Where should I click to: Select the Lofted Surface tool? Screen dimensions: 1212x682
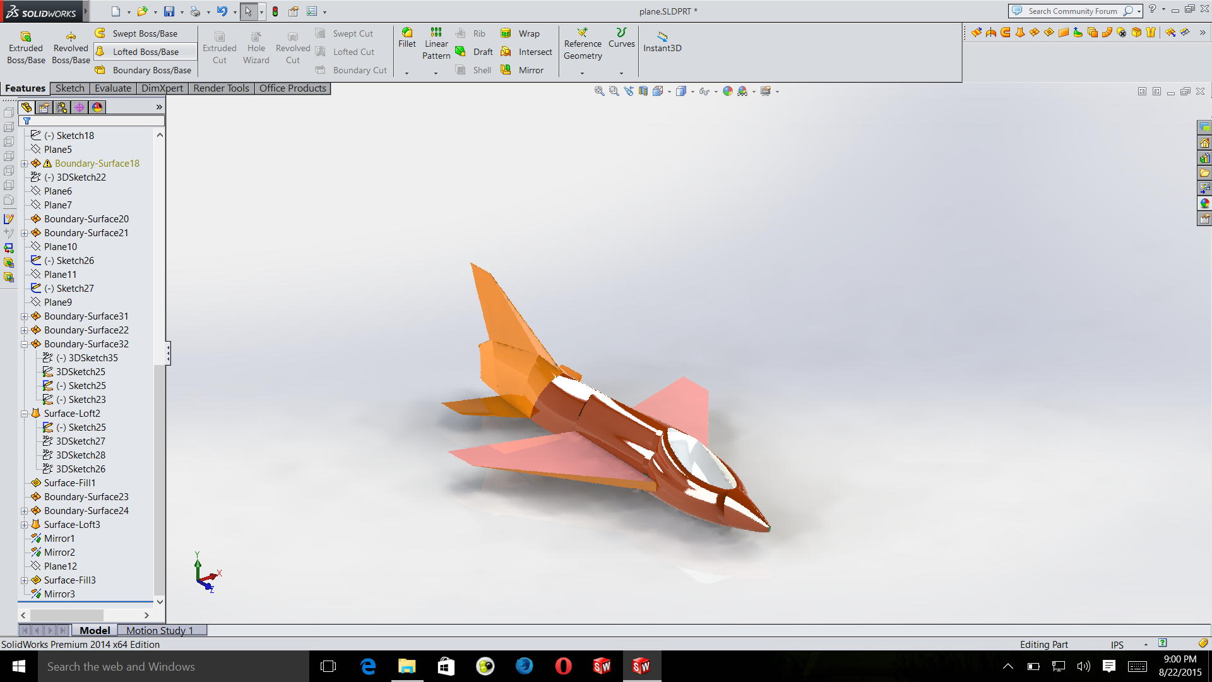click(1020, 32)
